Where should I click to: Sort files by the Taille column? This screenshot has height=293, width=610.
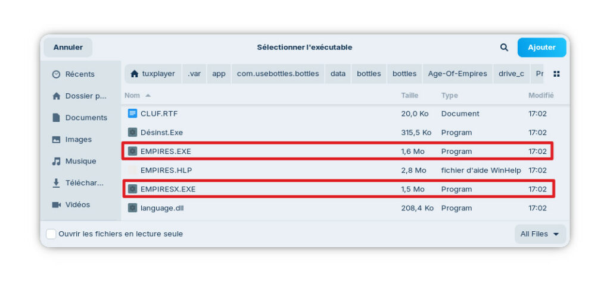[x=410, y=95]
